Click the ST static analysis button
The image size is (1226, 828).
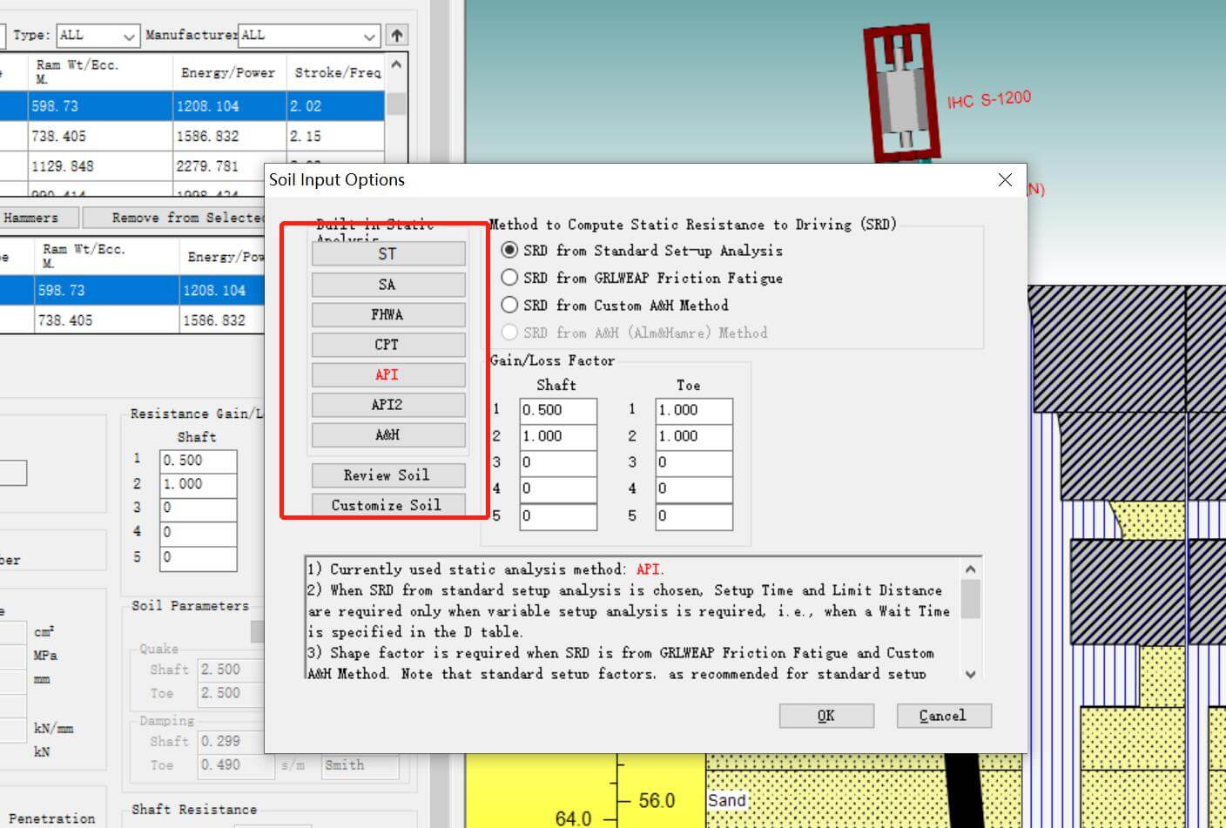[x=387, y=253]
